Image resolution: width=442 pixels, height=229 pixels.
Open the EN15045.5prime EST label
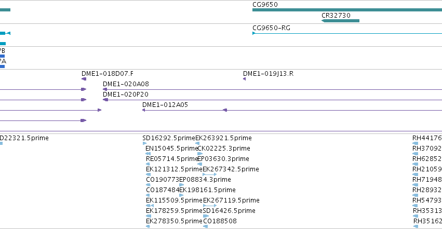(172, 149)
